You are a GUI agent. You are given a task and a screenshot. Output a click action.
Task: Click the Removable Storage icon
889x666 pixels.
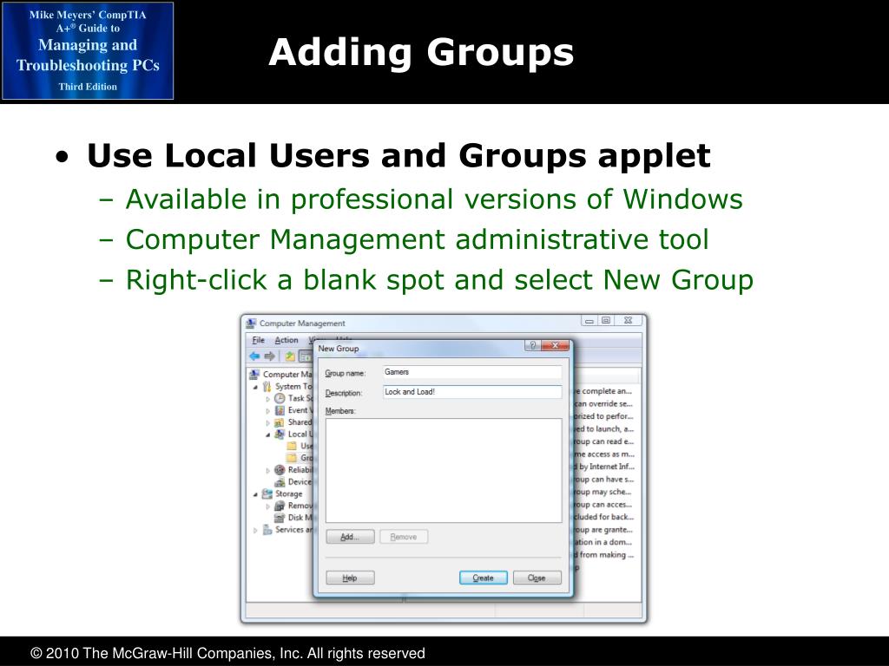coord(280,506)
